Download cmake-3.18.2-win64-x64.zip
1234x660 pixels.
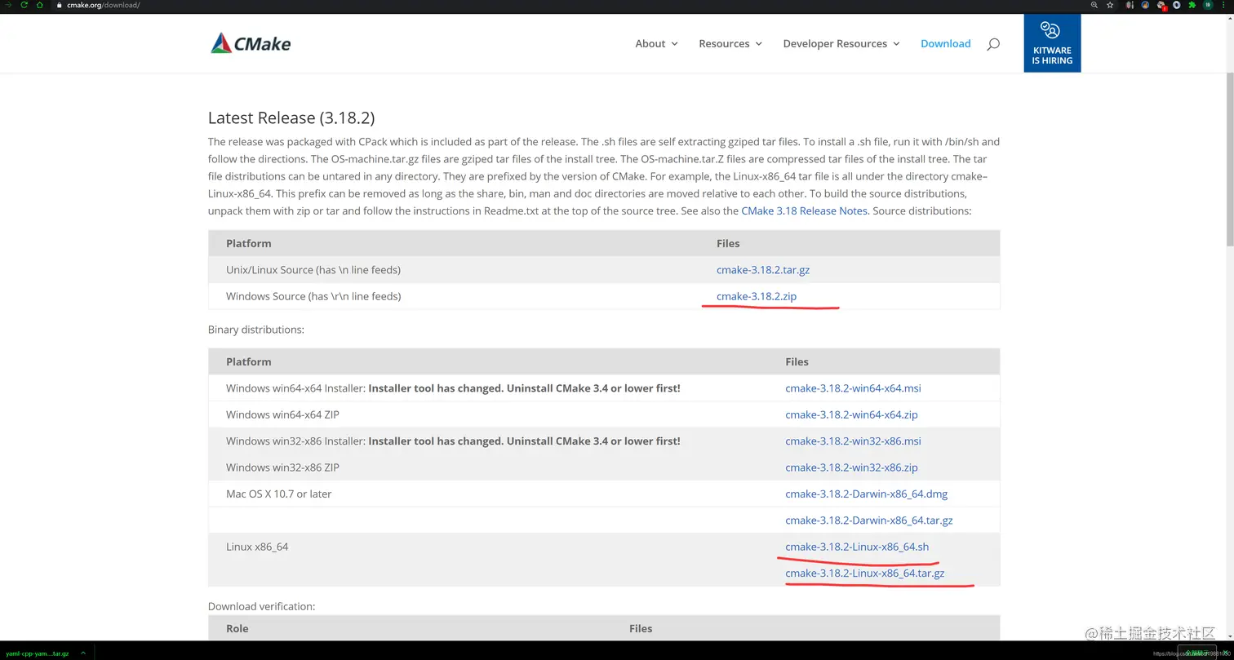851,414
